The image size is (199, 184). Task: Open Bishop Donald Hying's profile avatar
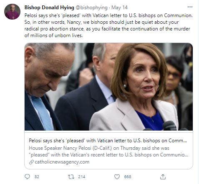pyautogui.click(x=12, y=12)
